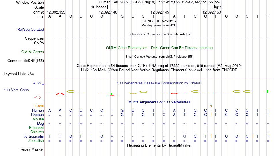The width and height of the screenshot is (274, 156).
Task: Click the RefSeq genes from NCBI title
Action: [x=159, y=25]
